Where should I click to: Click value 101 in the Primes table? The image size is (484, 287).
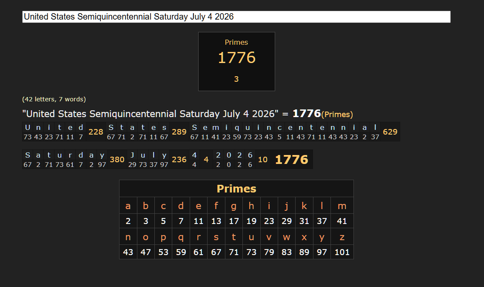point(342,253)
